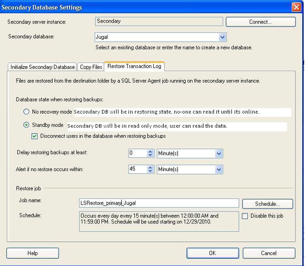
Task: Click the 'Secondary server instance:' label
Action: (37, 22)
